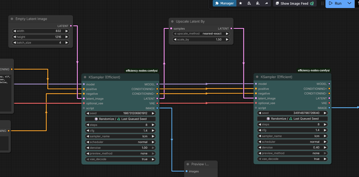Collapse the Upscale Latent By node dot

pos(172,22)
